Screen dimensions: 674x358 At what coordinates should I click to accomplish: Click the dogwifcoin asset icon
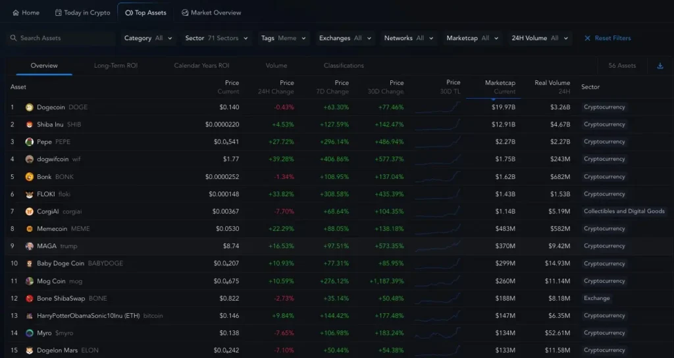click(x=29, y=159)
